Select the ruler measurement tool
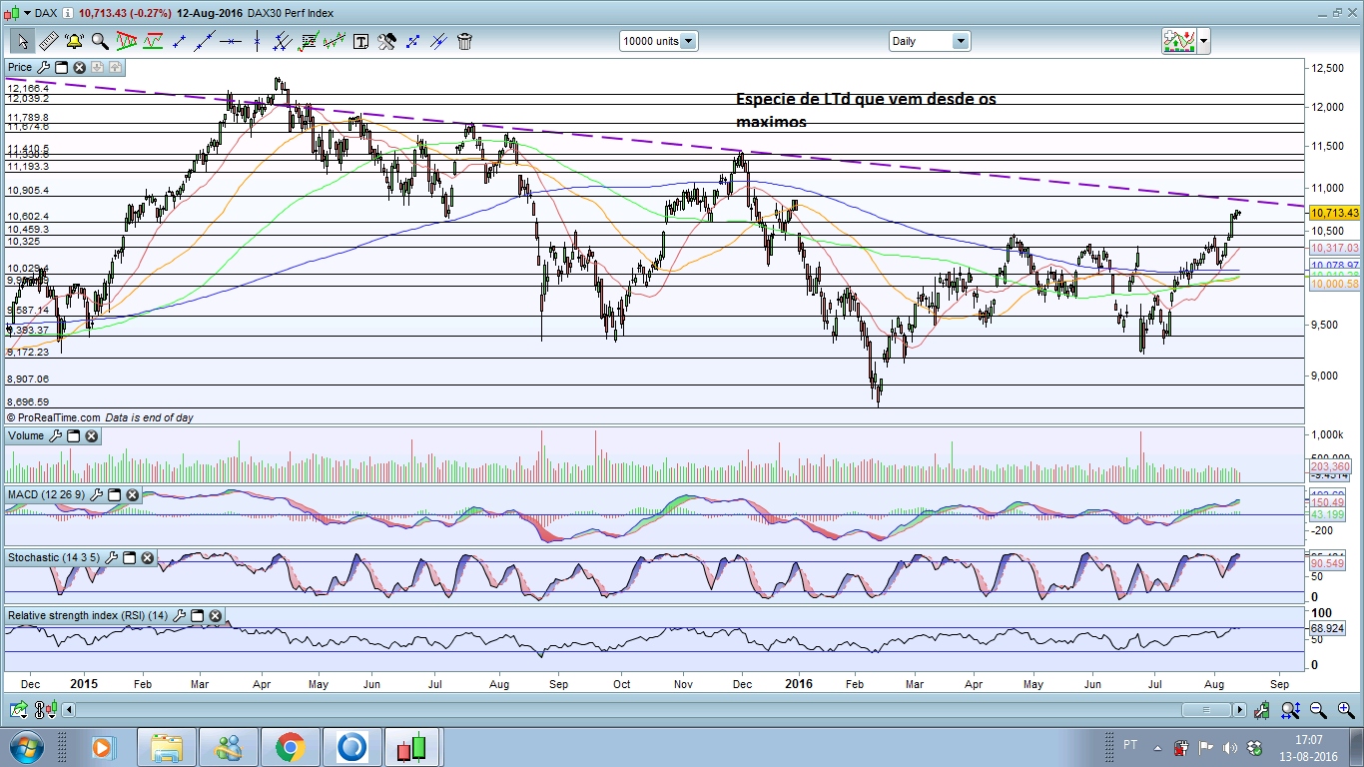The image size is (1364, 767). (x=48, y=41)
